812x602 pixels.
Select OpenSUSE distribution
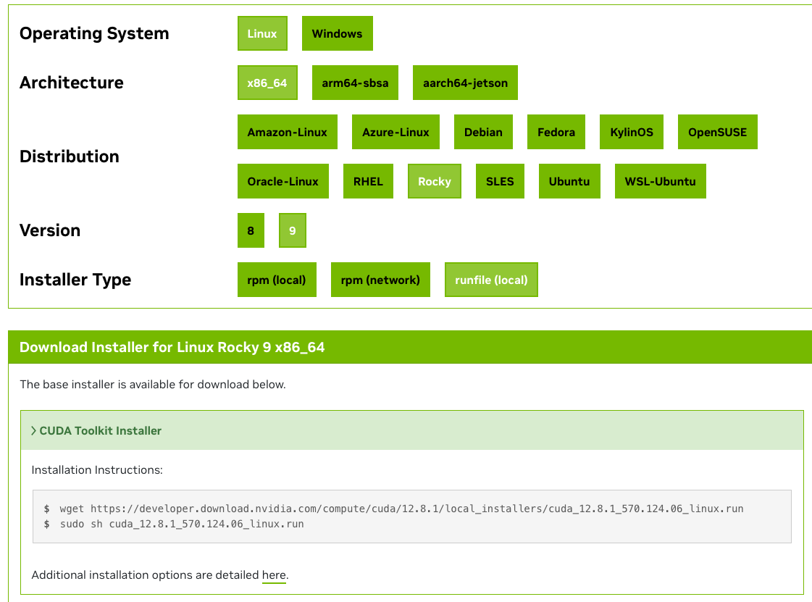click(717, 132)
